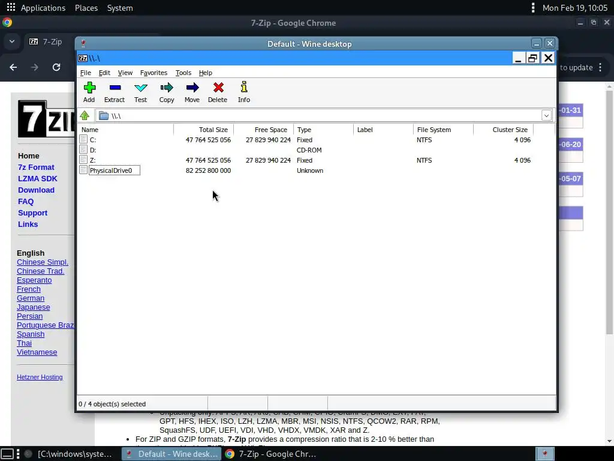
Task: Switch to the 7-Zip Google Chrome taskbar button
Action: pyautogui.click(x=272, y=454)
